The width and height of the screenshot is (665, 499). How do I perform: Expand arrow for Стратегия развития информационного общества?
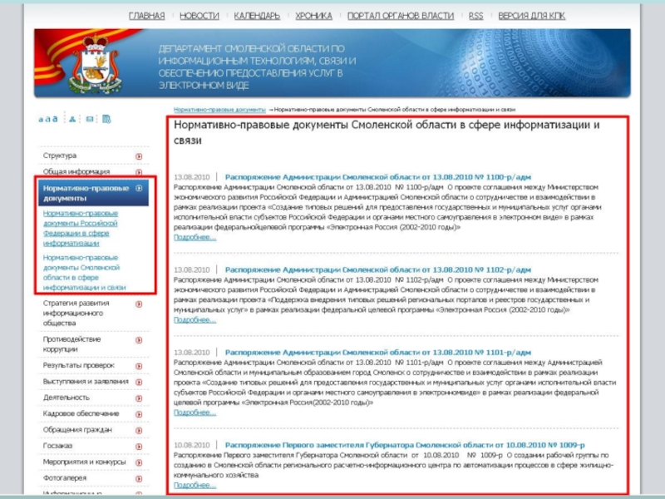coord(139,304)
